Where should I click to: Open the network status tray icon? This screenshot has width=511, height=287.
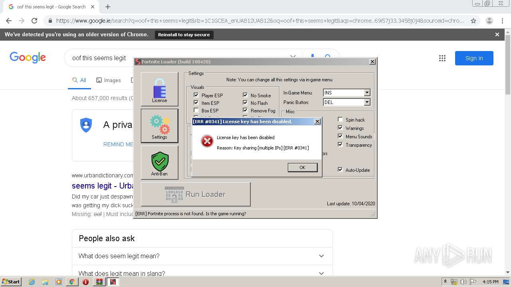454,282
